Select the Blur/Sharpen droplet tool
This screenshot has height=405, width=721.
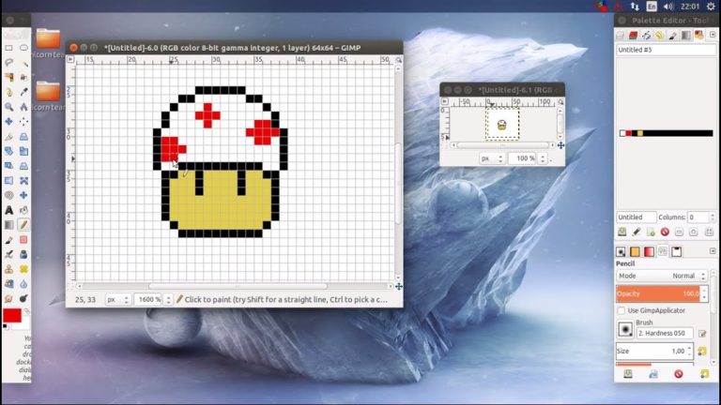pyautogui.click(x=23, y=284)
